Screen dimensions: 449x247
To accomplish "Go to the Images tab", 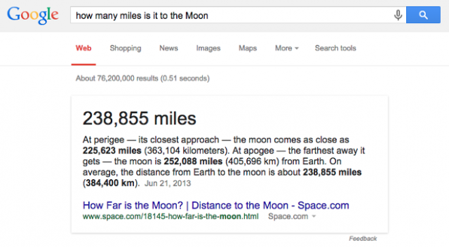I will pyautogui.click(x=208, y=48).
